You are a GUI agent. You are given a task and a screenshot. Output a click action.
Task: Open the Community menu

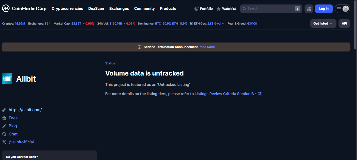(144, 8)
